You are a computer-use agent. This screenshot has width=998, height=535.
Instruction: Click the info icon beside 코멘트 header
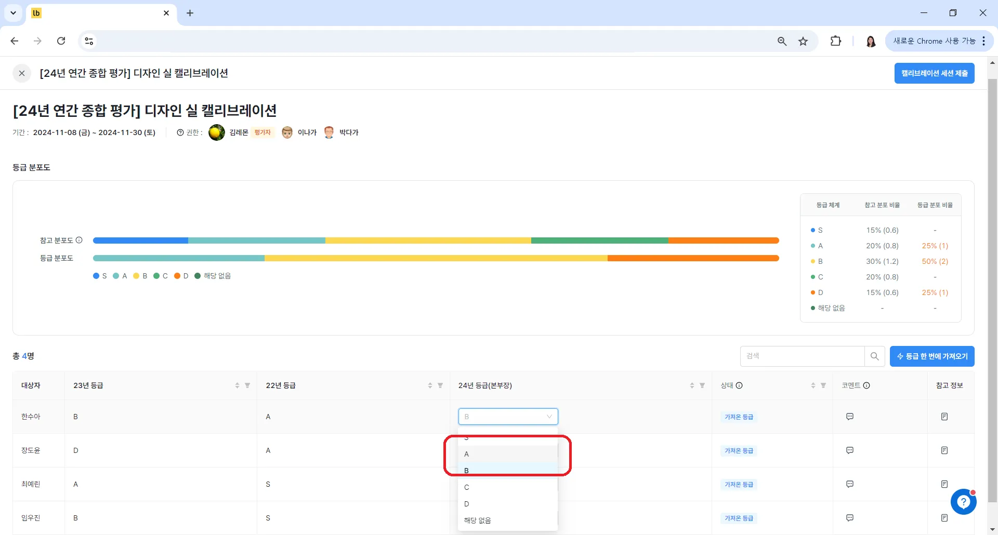[866, 385]
